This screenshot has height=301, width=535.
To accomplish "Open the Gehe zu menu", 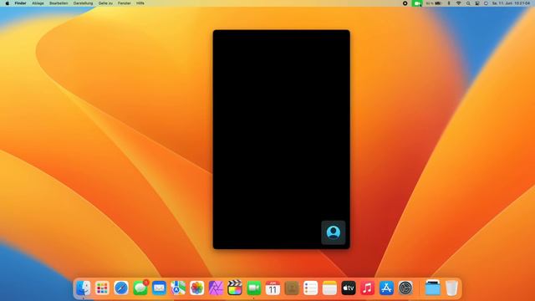I will [105, 3].
